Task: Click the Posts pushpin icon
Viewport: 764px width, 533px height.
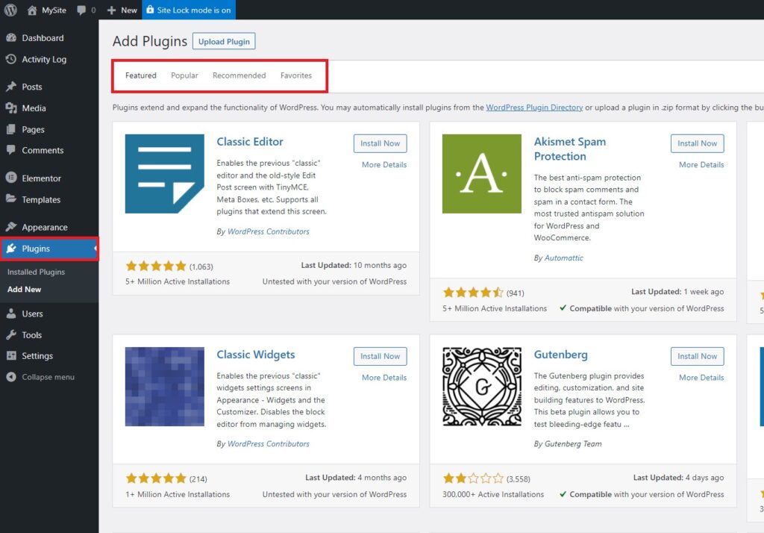Action: pyautogui.click(x=11, y=87)
